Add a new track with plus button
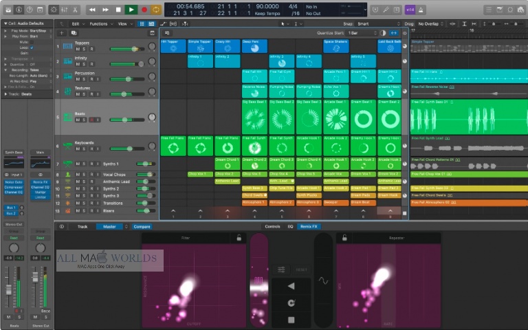Image resolution: width=528 pixels, height=330 pixels. click(x=62, y=33)
